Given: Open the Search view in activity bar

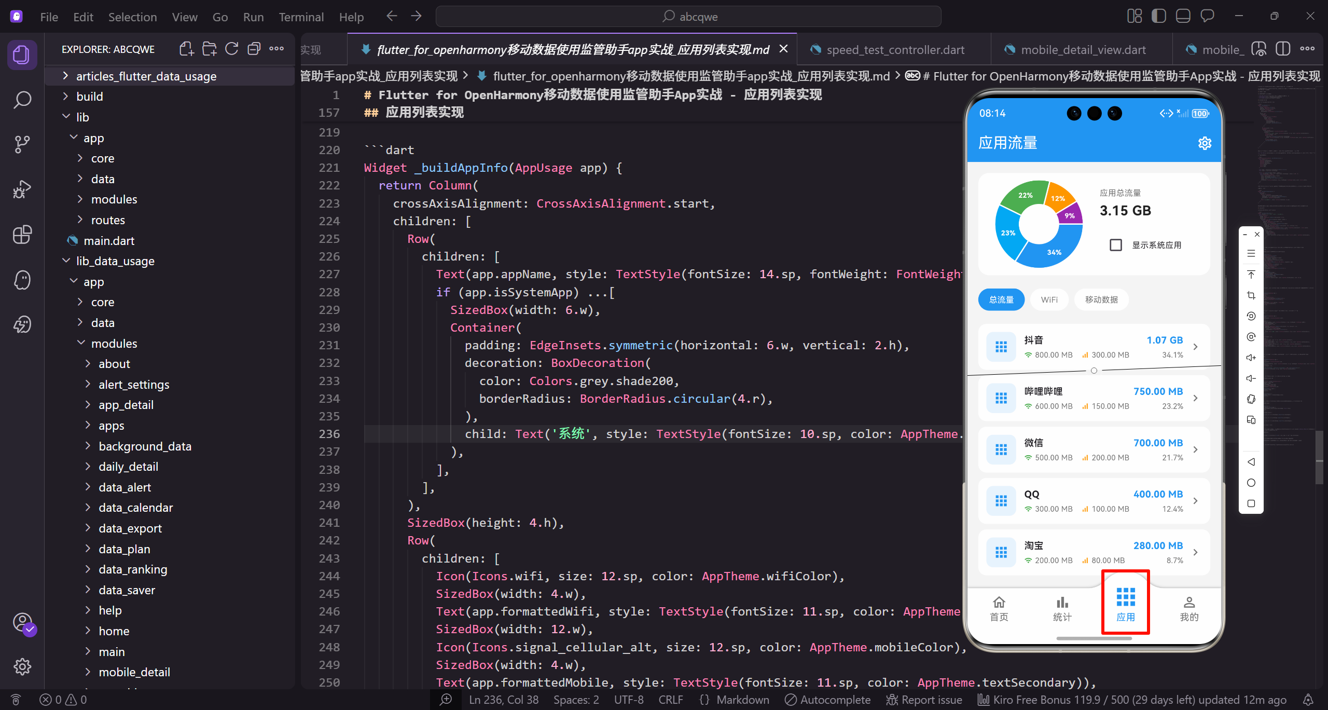Looking at the screenshot, I should 22,100.
